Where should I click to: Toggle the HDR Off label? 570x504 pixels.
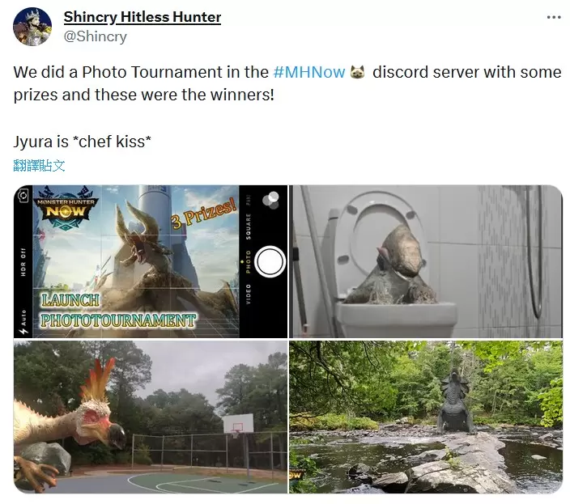[23, 262]
